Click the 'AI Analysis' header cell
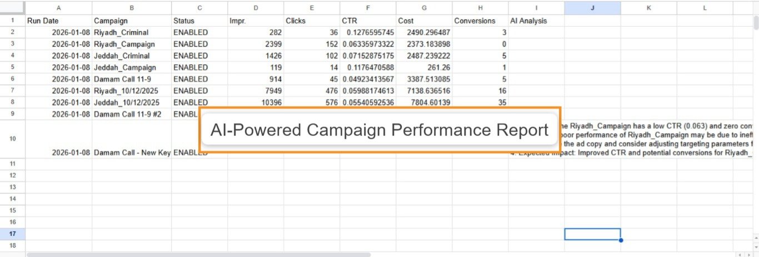The image size is (759, 257). [536, 21]
